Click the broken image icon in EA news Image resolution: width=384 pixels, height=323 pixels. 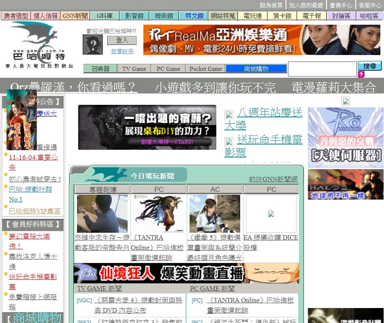click(271, 214)
